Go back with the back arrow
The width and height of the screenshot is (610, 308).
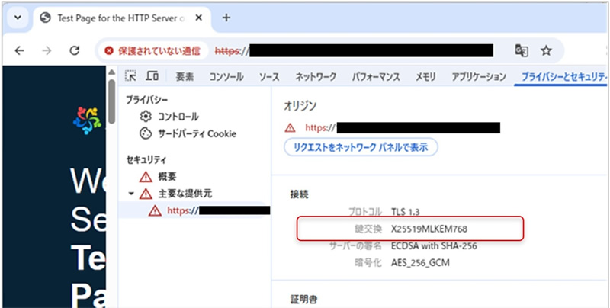[x=20, y=50]
